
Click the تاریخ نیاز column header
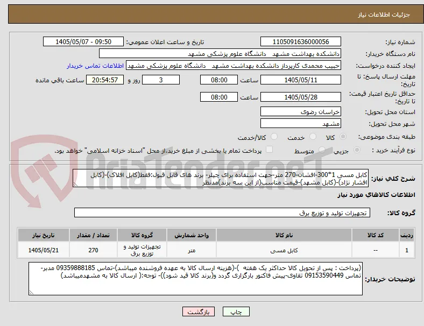click(44, 235)
